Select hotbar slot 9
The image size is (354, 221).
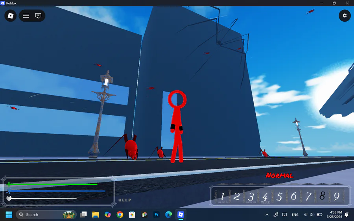(x=337, y=196)
